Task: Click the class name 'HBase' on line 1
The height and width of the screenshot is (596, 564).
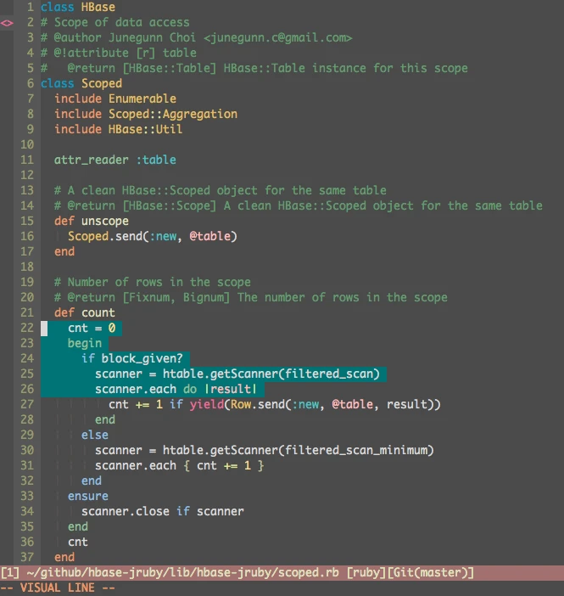Action: pyautogui.click(x=98, y=8)
